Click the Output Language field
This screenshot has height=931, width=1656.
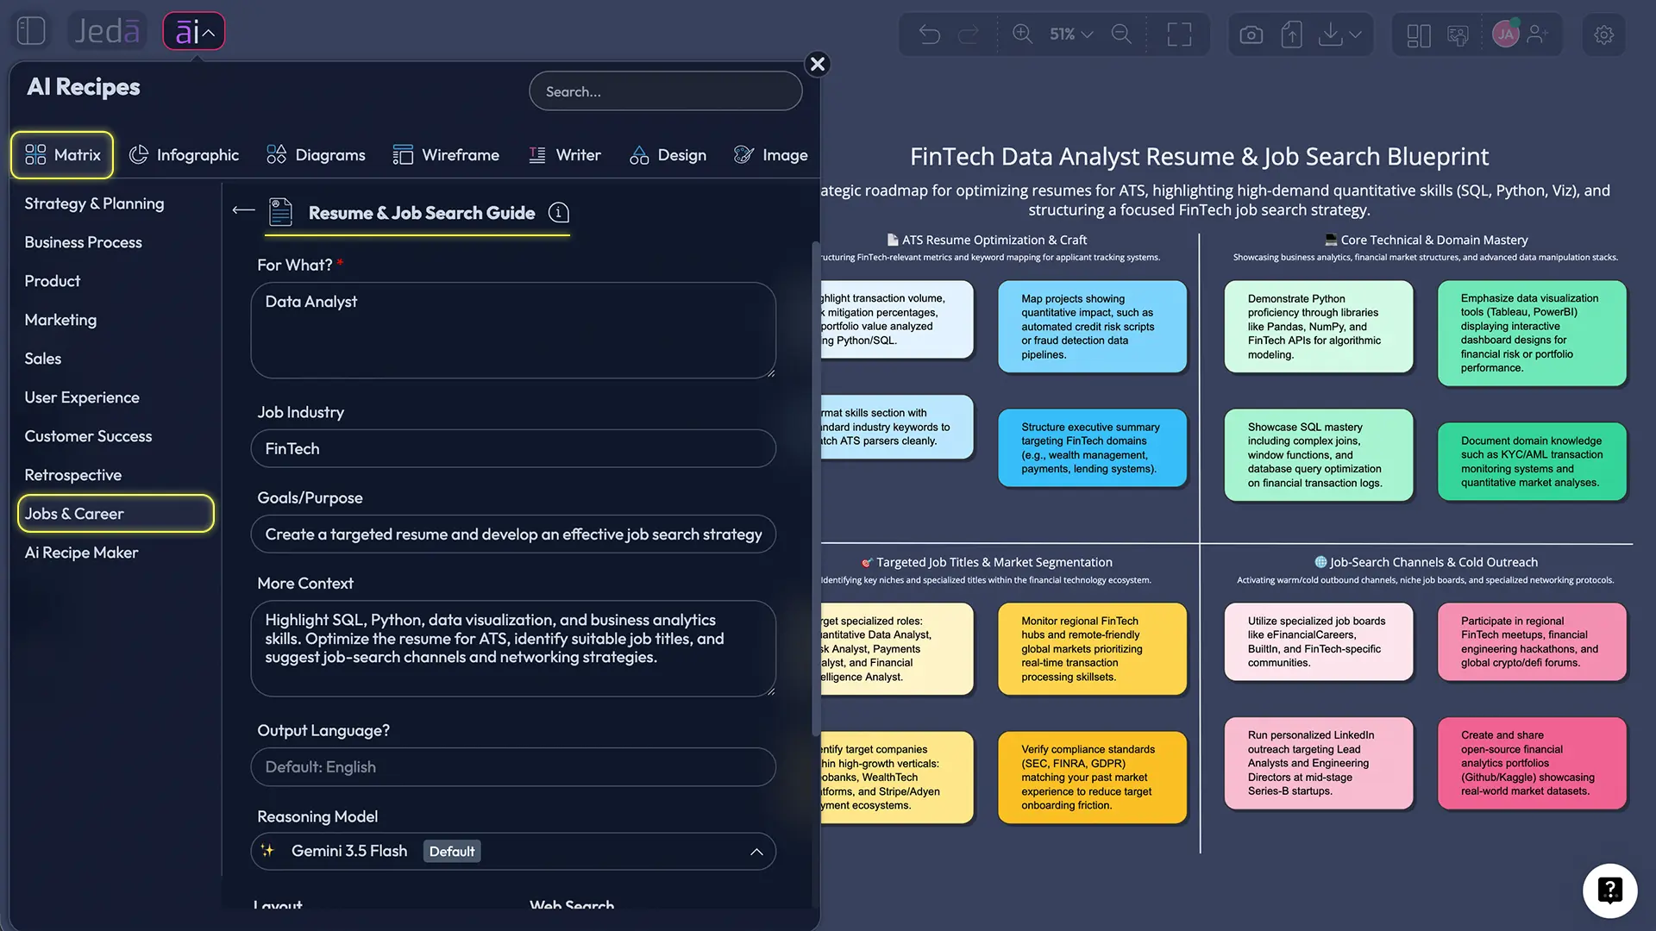(x=513, y=767)
